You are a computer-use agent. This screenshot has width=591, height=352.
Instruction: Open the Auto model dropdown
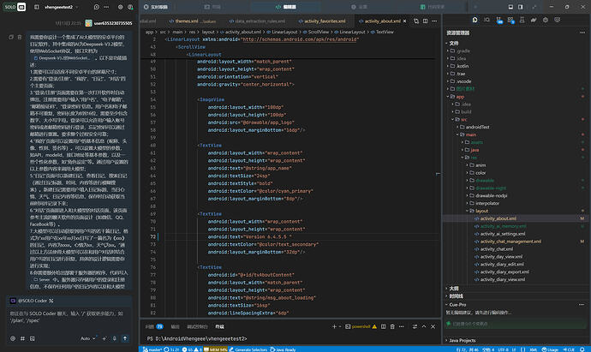tap(88, 338)
